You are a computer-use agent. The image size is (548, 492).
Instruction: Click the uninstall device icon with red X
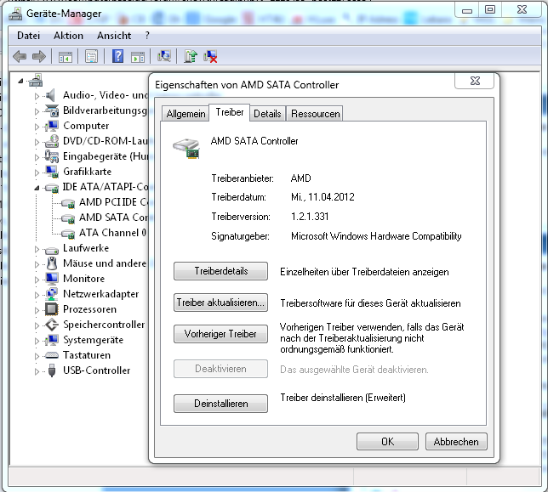(210, 57)
